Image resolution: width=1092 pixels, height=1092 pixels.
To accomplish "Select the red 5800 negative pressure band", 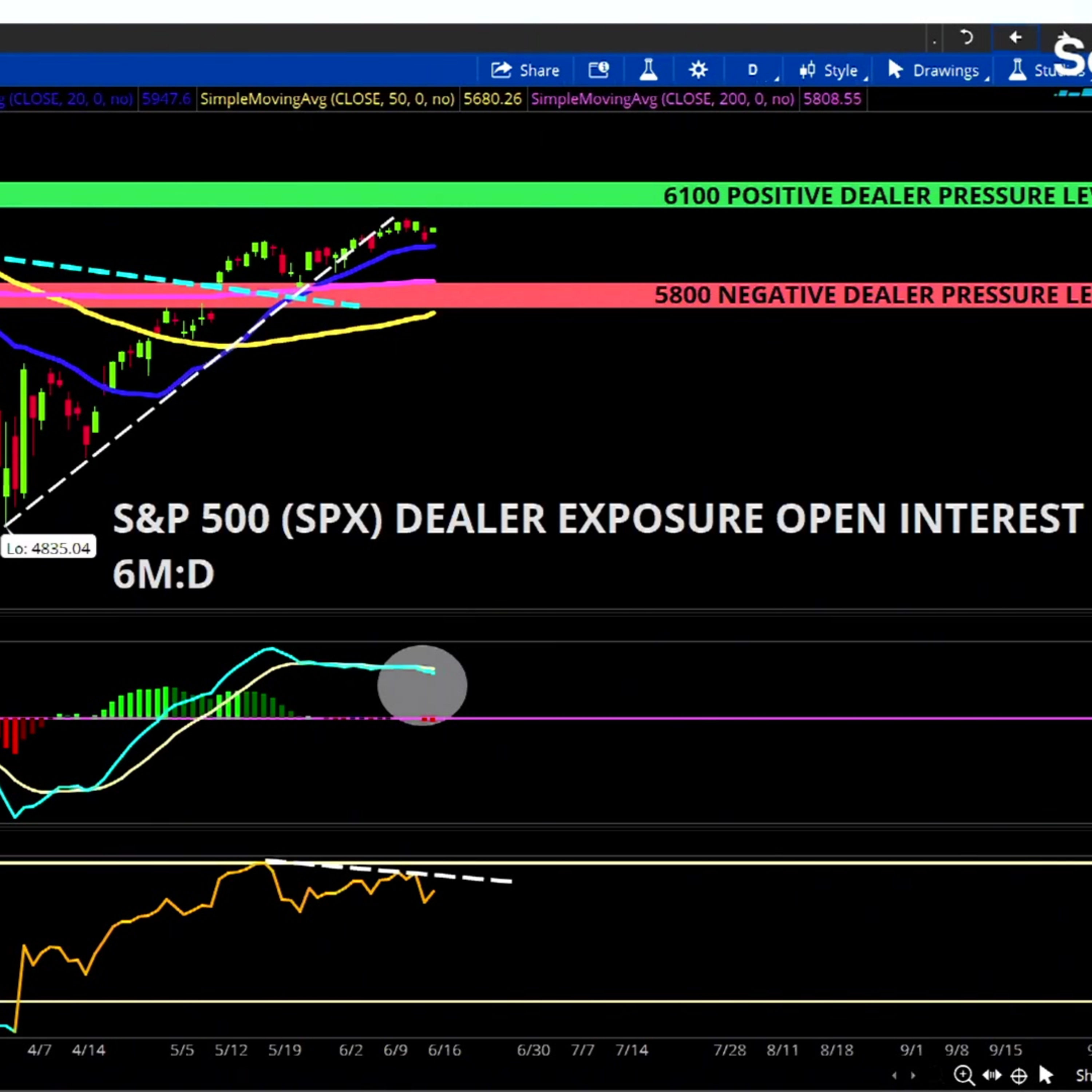I will point(546,295).
